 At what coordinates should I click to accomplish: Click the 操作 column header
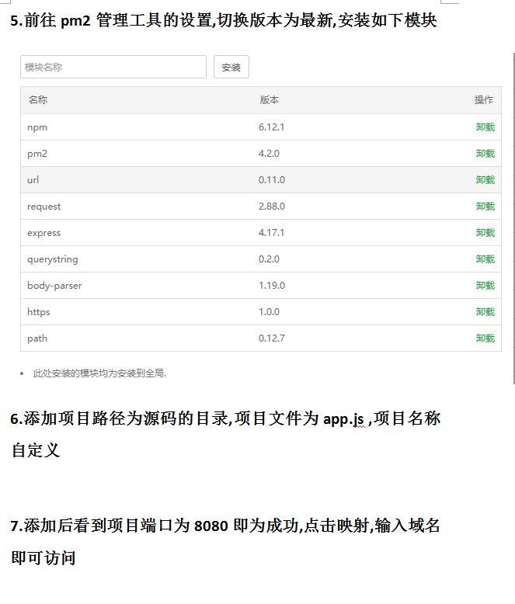(x=483, y=100)
